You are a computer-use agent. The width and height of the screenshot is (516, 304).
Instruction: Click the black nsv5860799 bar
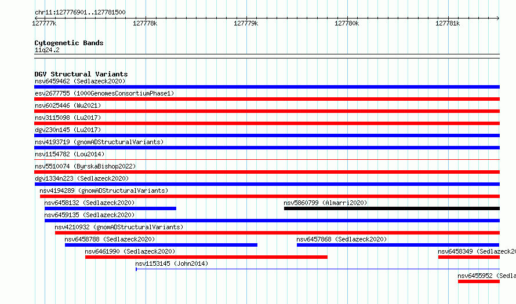pos(392,208)
